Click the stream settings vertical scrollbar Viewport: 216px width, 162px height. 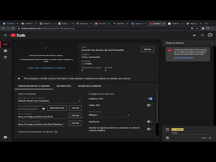pos(157,106)
